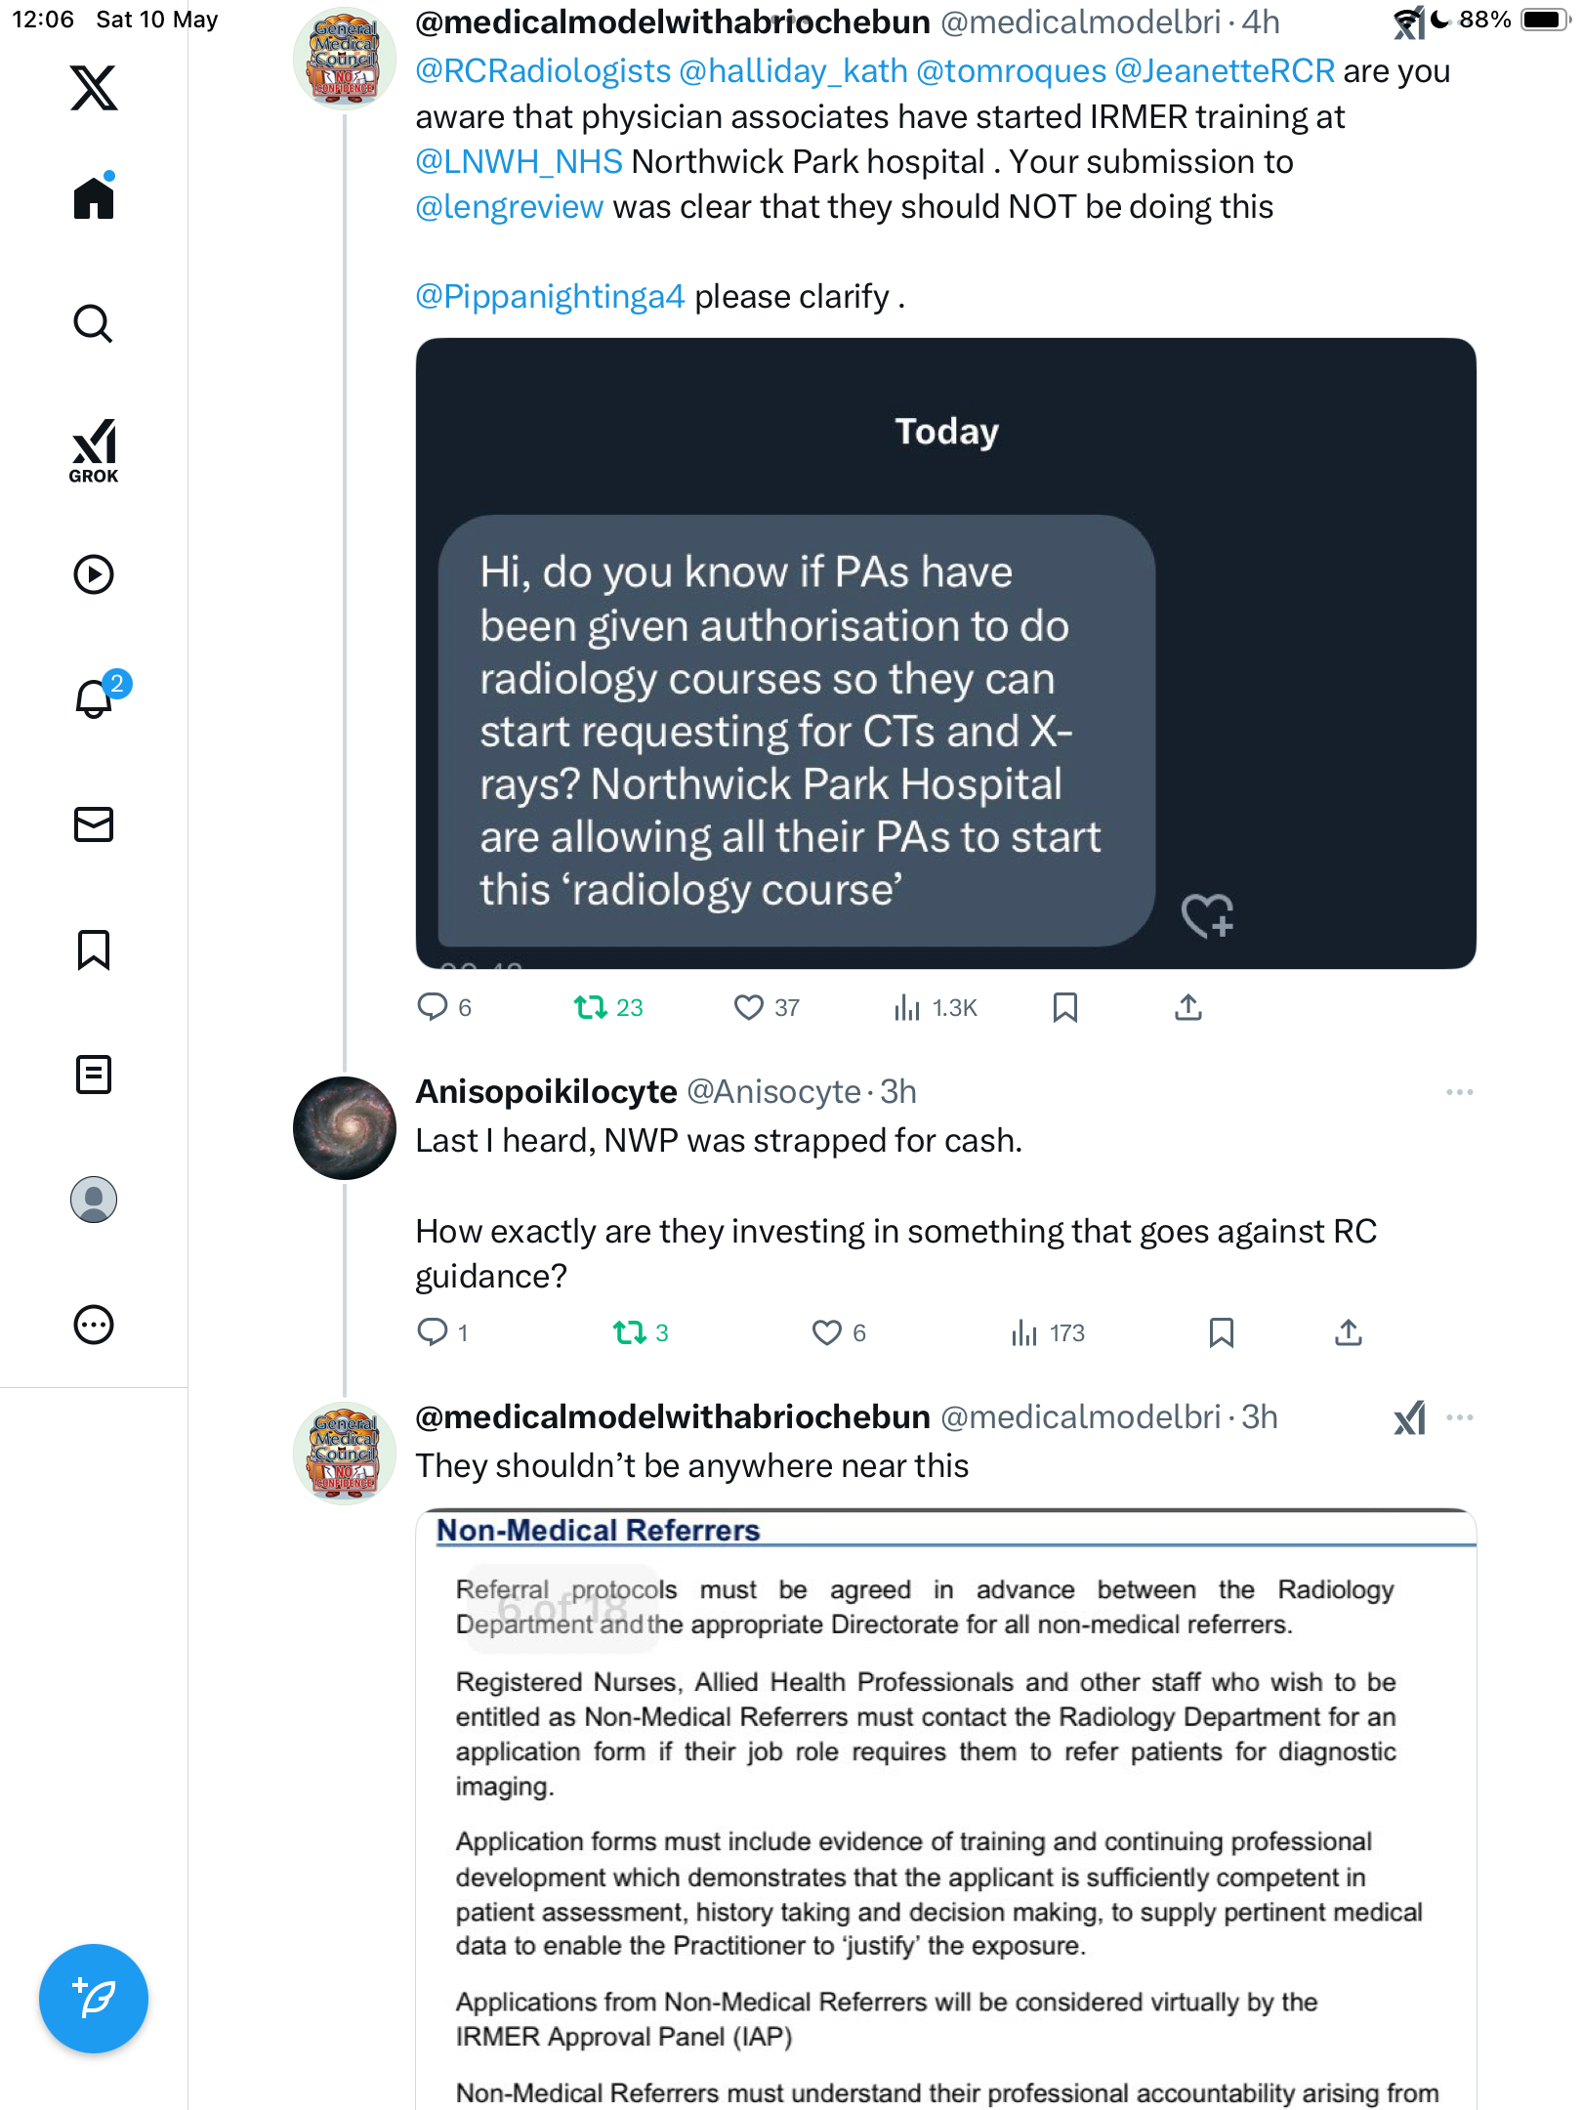Open more options on the 3h medicalmodelbri tweet
The width and height of the screenshot is (1582, 2110).
click(1460, 1417)
